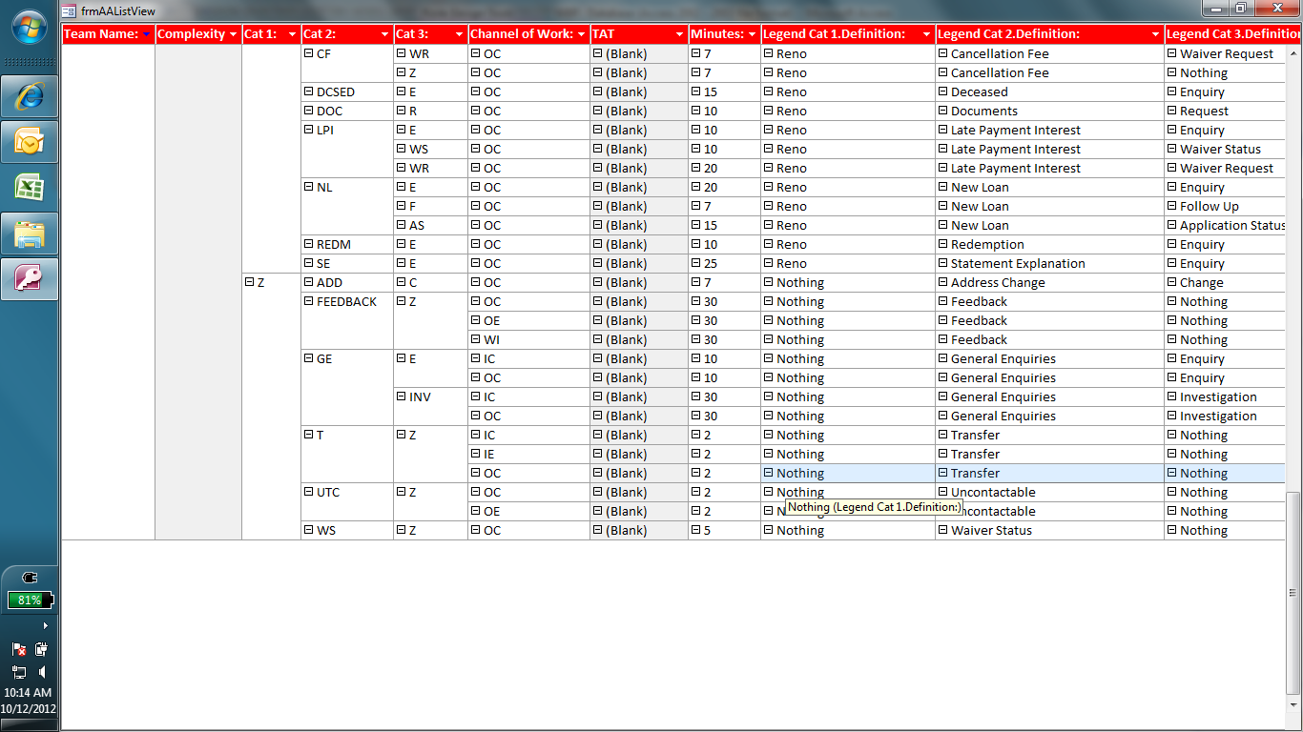The image size is (1303, 732).
Task: Collapse the FEEDBACK row in Cat 2
Action: 307,301
